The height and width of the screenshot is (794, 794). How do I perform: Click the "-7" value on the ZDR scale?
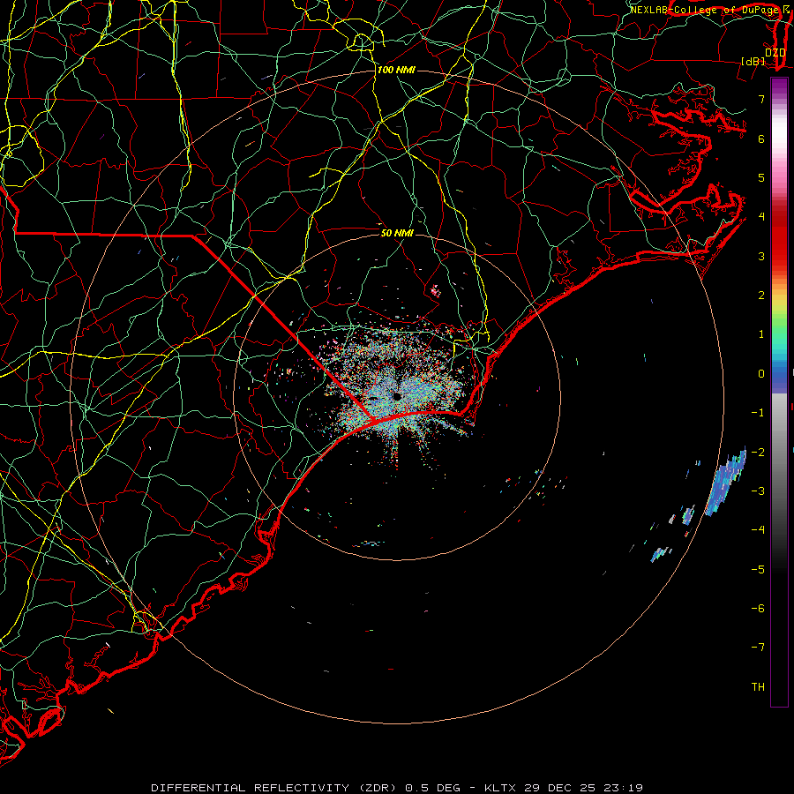point(758,648)
